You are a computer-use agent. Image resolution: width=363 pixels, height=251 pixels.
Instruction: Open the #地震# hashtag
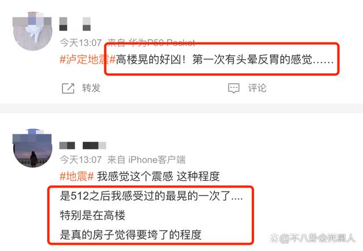coord(77,177)
